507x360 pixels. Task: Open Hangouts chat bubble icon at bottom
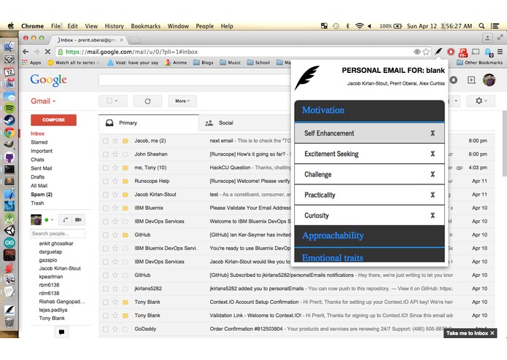pyautogui.click(x=61, y=332)
